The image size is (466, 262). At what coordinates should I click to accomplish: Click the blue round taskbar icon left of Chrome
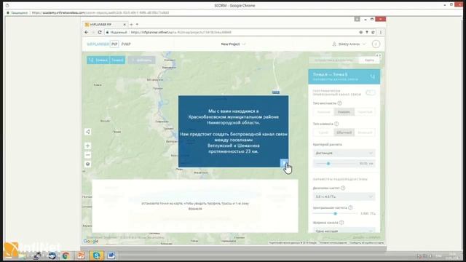tap(52, 255)
